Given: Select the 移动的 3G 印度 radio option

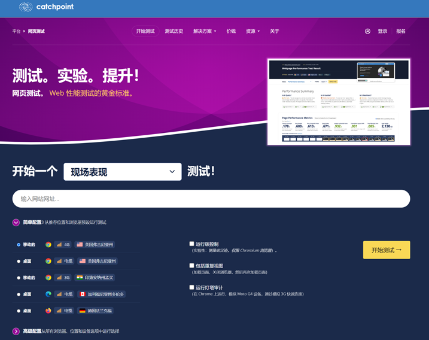Looking at the screenshot, I should click(x=19, y=278).
